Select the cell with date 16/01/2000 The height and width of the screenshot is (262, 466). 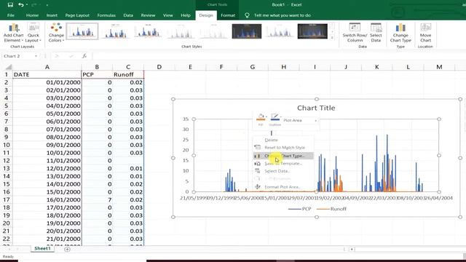pos(47,199)
